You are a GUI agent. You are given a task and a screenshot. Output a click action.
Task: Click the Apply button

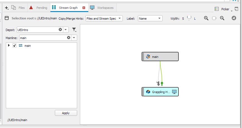pos(66,113)
